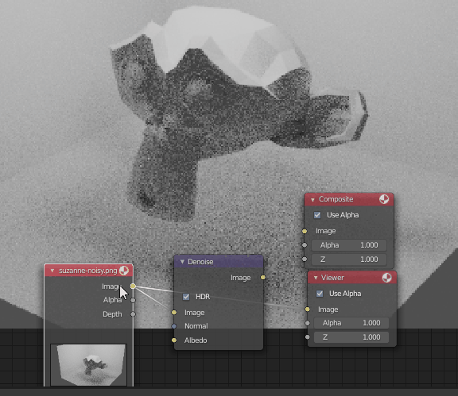Click the Z 1.000 field in Viewer node
The image size is (458, 396).
pyautogui.click(x=351, y=337)
